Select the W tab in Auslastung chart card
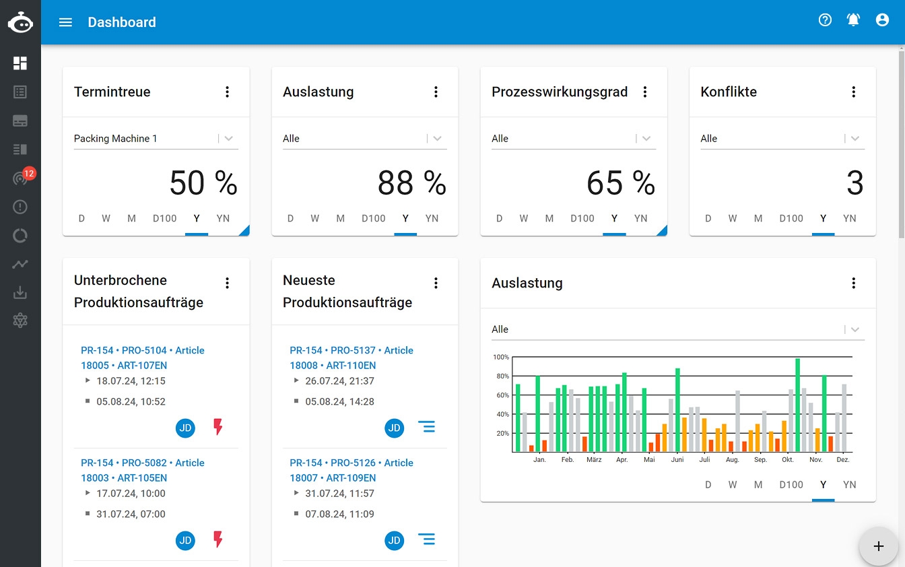Screen dimensions: 905x567 (x=733, y=485)
